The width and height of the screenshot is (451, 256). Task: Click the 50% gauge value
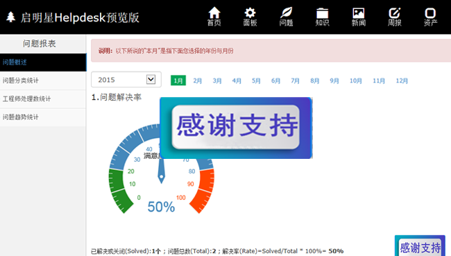(x=161, y=207)
